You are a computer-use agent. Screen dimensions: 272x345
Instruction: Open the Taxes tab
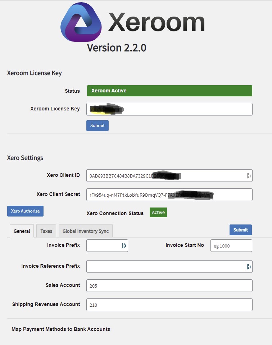[46, 231]
